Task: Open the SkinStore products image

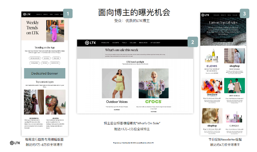Action: (x=212, y=85)
